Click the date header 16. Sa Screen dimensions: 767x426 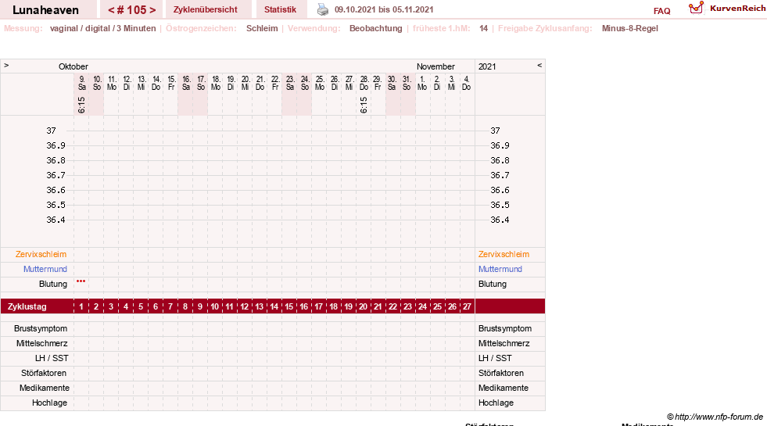pos(186,83)
